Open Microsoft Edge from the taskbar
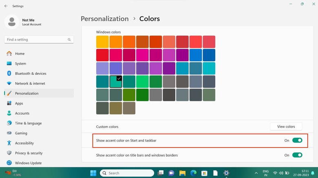This screenshot has width=318, height=178. click(x=194, y=173)
